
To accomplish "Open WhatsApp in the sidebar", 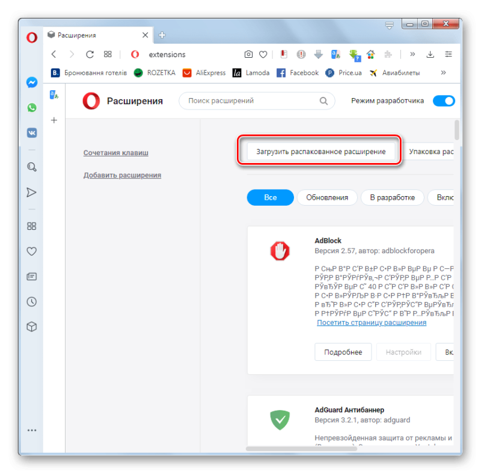I will coord(32,108).
